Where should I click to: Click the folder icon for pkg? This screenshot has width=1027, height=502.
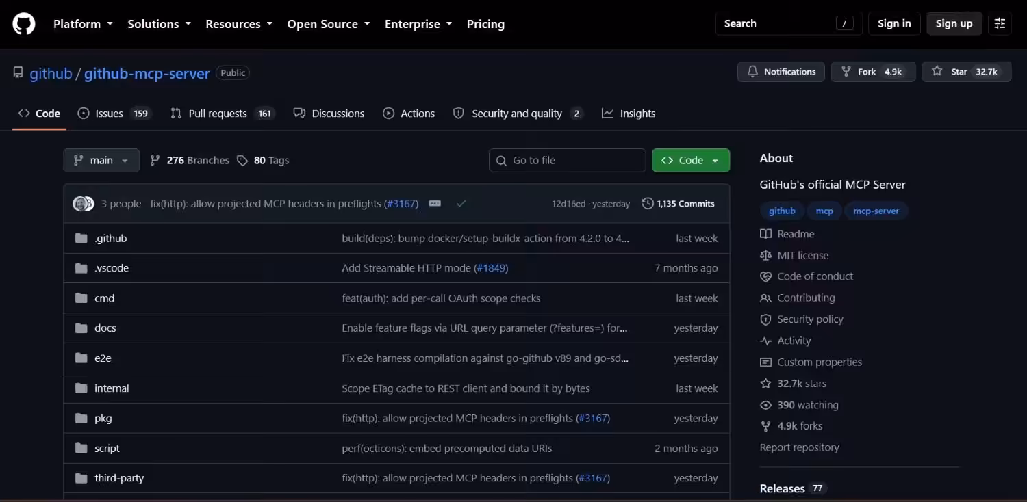pos(81,419)
